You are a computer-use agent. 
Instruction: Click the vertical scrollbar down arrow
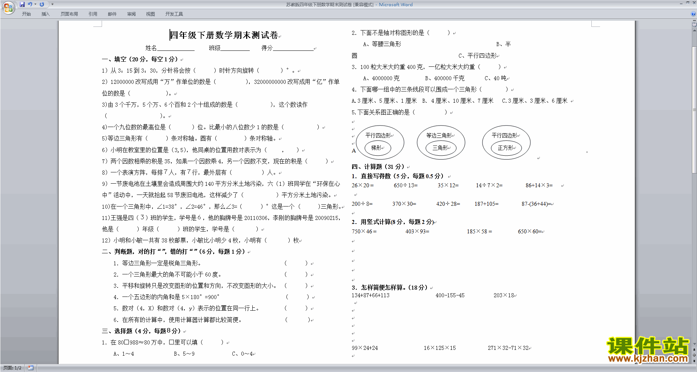(694, 344)
